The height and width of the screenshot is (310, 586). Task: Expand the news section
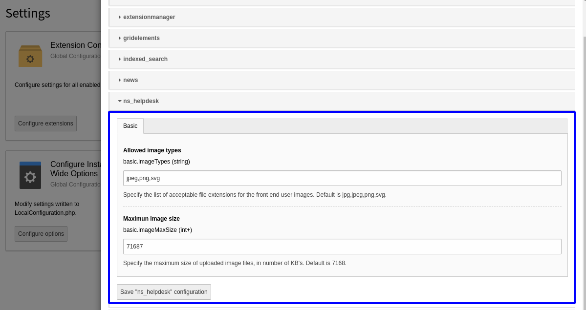[130, 80]
